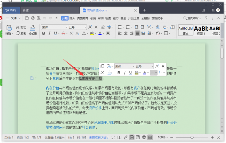Open the 开发工具 tab
Screen dimensions: 226x143
(x=134, y=18)
